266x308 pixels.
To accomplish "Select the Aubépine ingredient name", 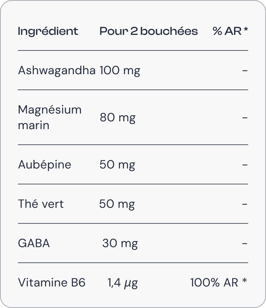I will point(45,165).
